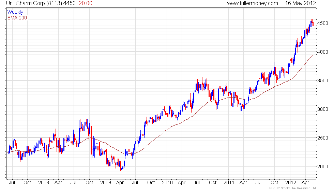Image resolution: width=334 pixels, height=191 pixels.
Task: Select the 2011 marker on time axis
Action: coord(228,182)
